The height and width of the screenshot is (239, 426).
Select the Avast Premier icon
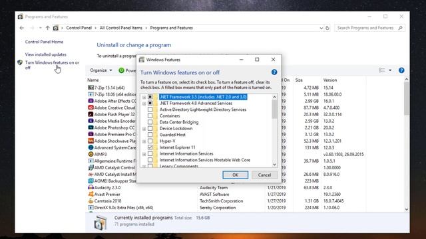click(91, 194)
